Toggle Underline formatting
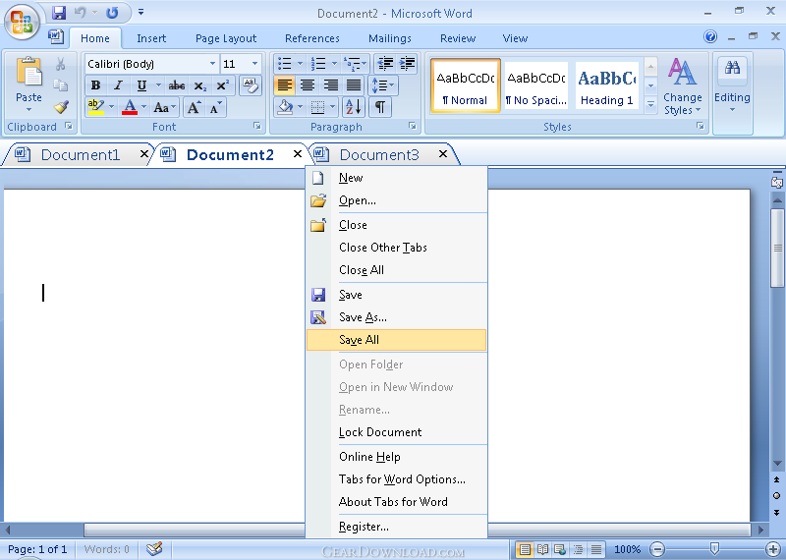This screenshot has width=786, height=560. (141, 85)
